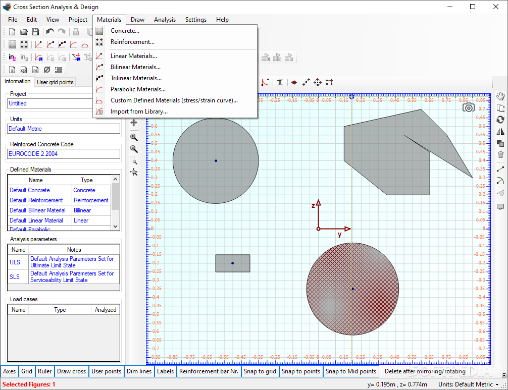Toggle the Ruler display button
Image resolution: width=508 pixels, height=390 pixels.
point(45,371)
